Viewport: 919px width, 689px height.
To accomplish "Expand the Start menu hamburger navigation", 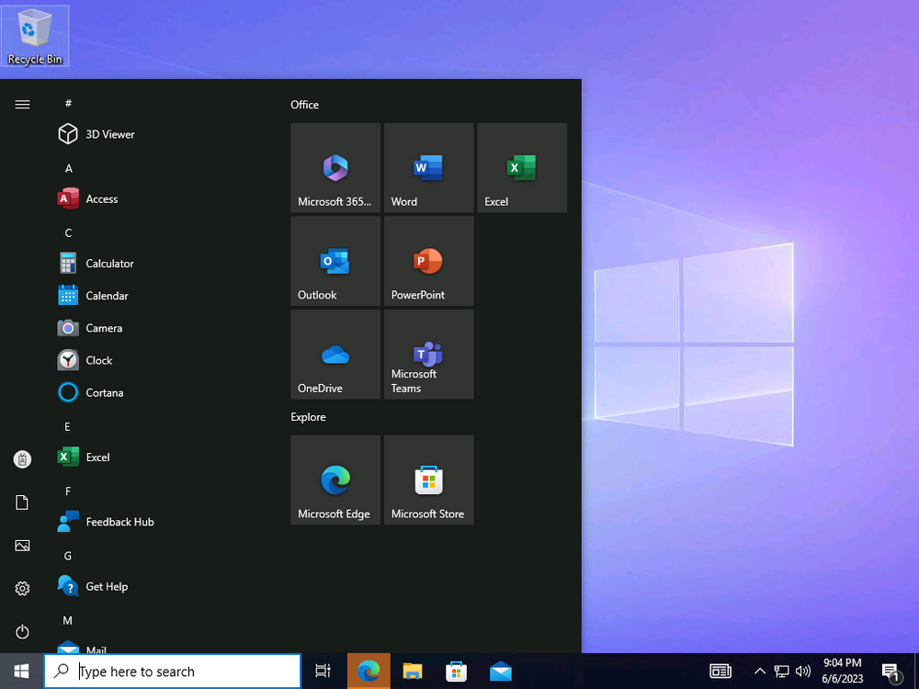I will 22,105.
